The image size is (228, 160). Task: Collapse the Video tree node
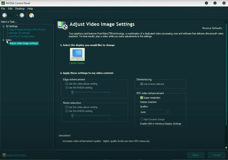[x=3, y=40]
